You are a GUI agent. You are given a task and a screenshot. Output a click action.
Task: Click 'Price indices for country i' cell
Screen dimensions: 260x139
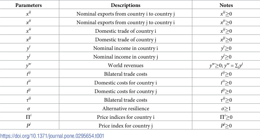126,117
